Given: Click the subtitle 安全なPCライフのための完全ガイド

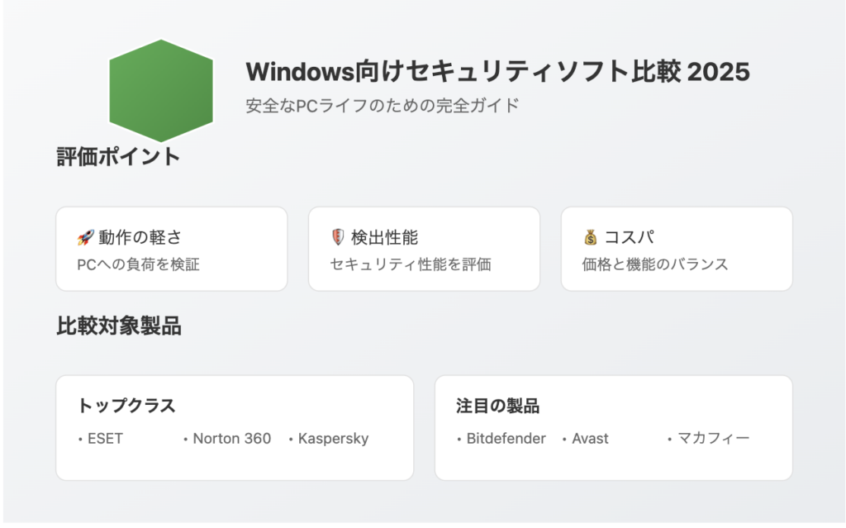Looking at the screenshot, I should (x=382, y=105).
